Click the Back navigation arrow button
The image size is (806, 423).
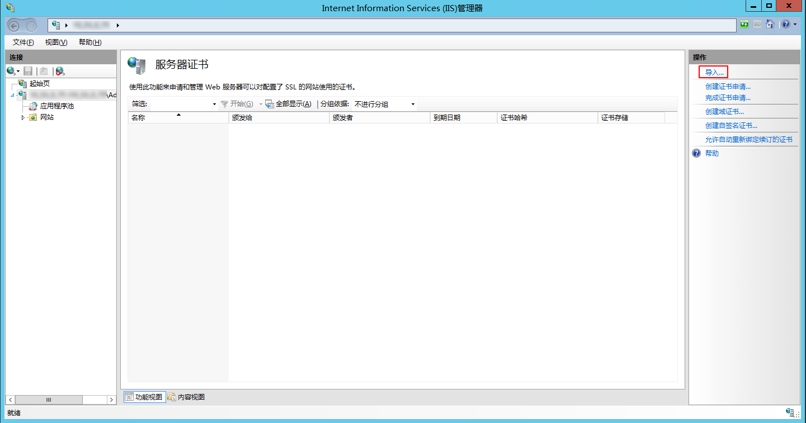pyautogui.click(x=15, y=26)
